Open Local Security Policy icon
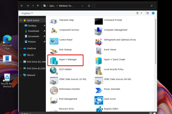 [99, 71]
